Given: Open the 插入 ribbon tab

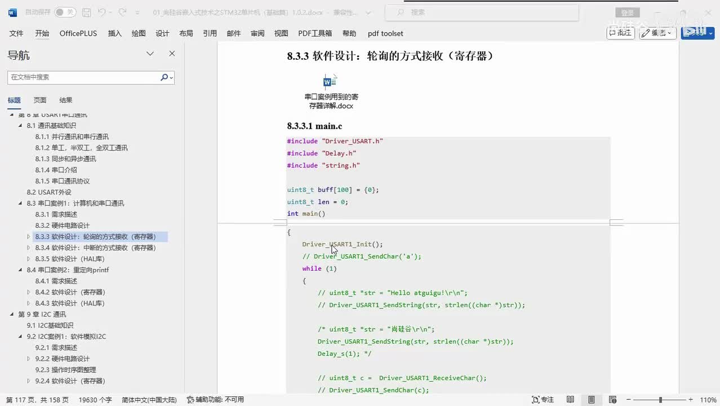Looking at the screenshot, I should coord(115,33).
